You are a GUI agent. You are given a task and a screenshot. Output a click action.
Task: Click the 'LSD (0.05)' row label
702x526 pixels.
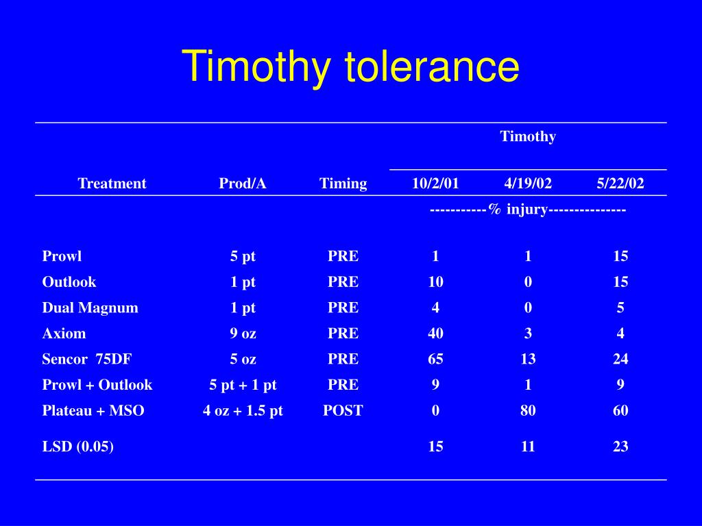[x=78, y=447]
